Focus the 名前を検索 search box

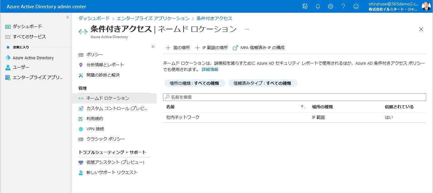295,97
